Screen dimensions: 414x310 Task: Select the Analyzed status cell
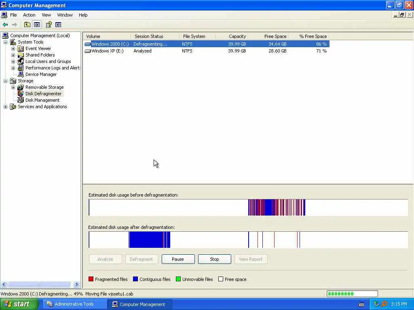pyautogui.click(x=143, y=51)
